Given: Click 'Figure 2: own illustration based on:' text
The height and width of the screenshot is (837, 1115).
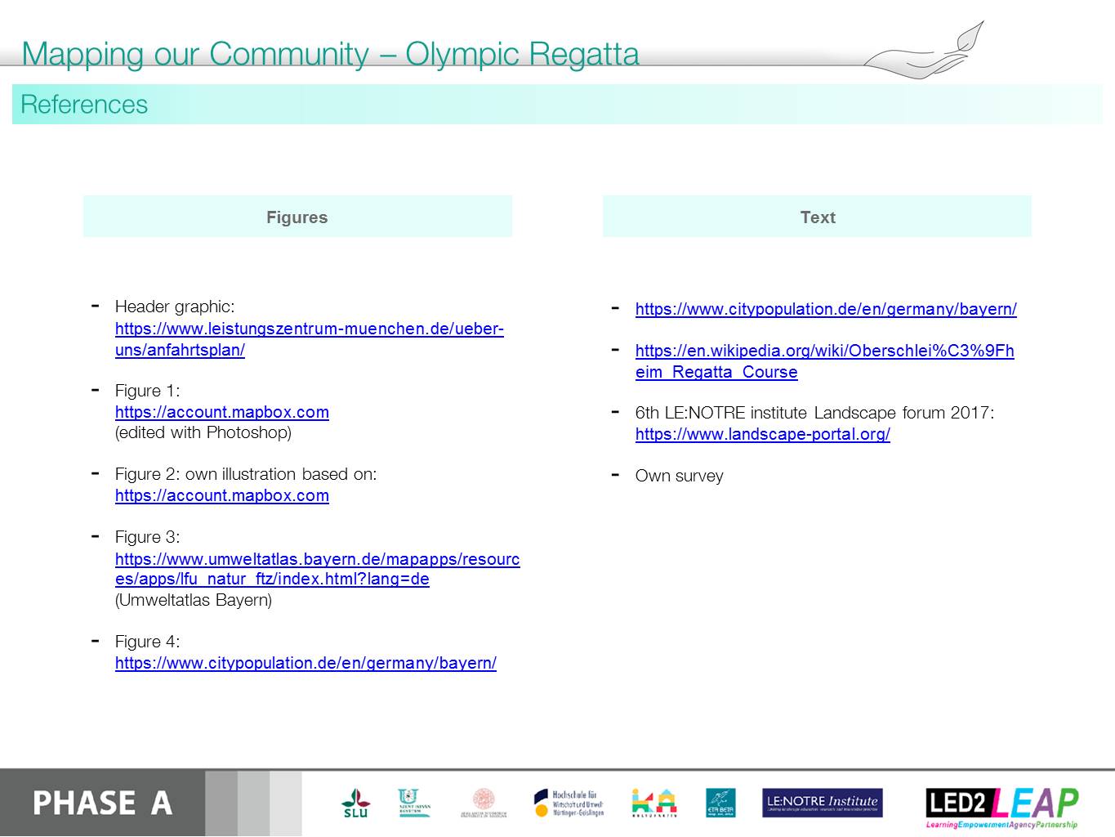Looking at the screenshot, I should (246, 474).
